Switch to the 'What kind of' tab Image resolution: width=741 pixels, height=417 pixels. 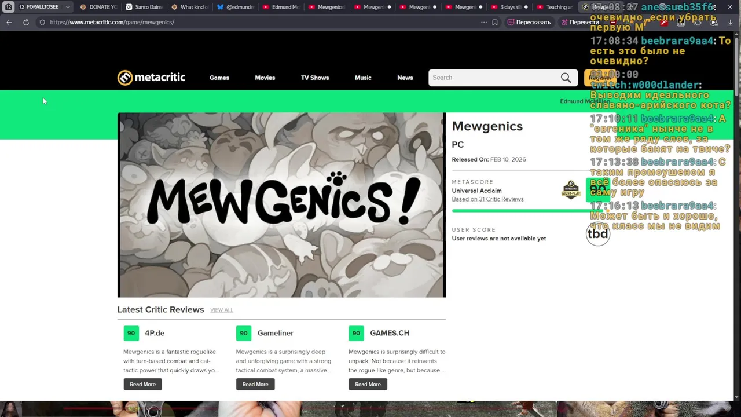189,7
